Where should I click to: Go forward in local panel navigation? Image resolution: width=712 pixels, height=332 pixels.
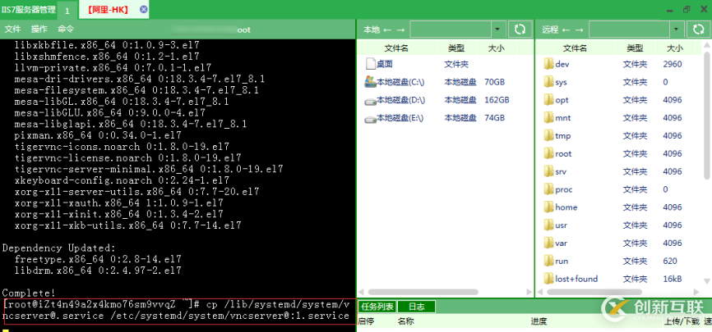point(400,30)
